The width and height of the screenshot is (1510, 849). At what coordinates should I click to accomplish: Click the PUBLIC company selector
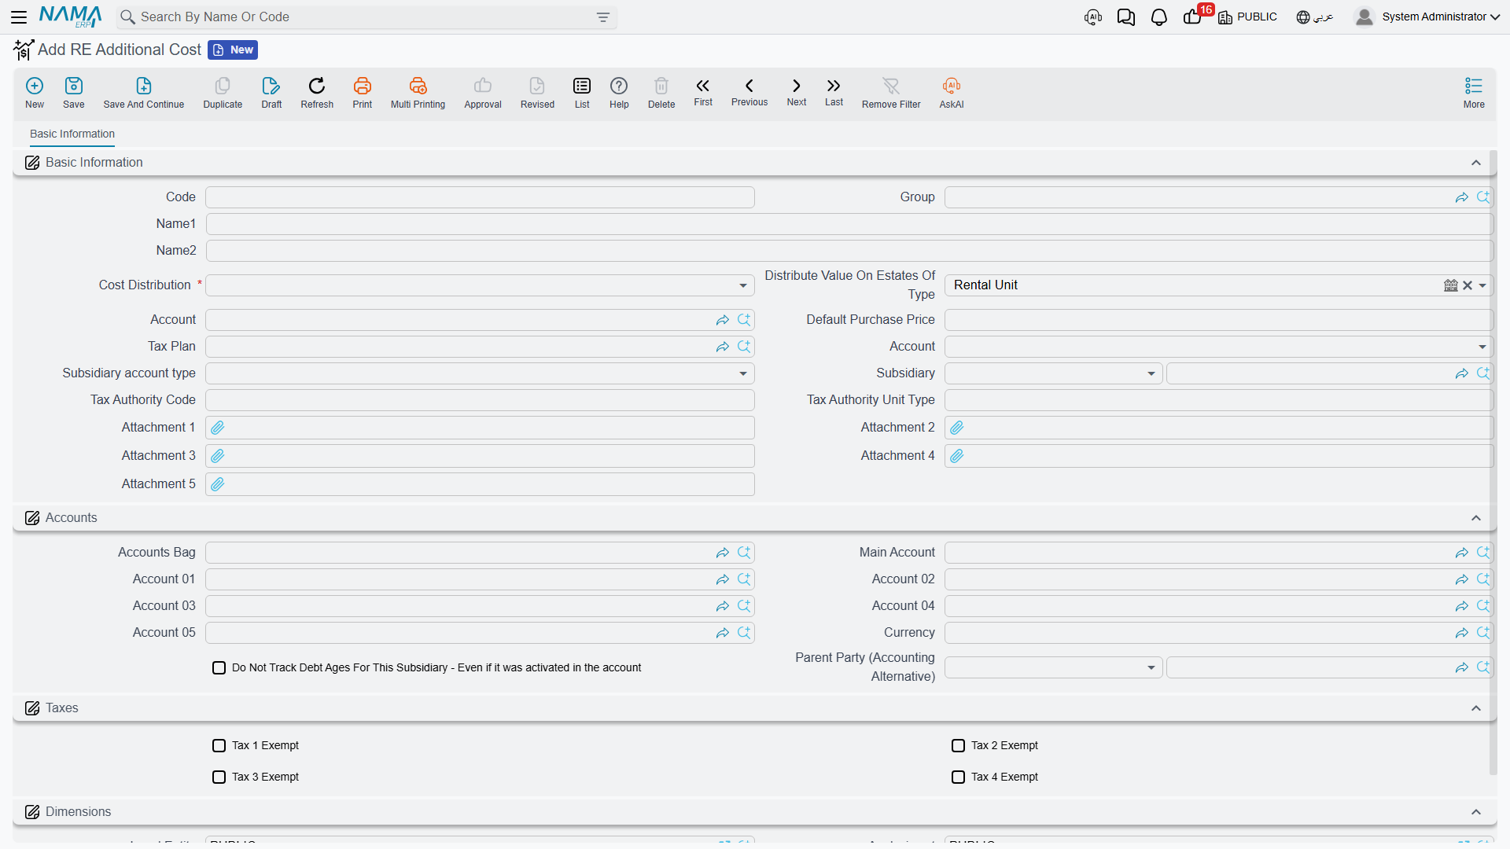pyautogui.click(x=1247, y=17)
